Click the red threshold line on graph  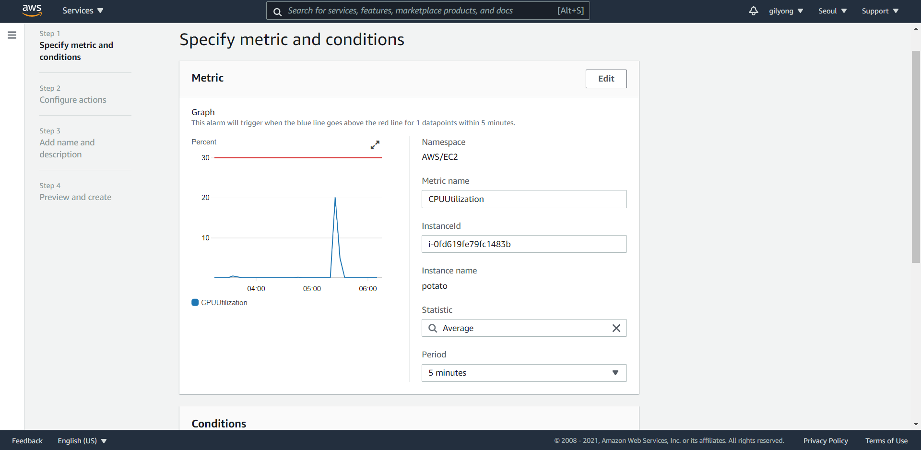[298, 157]
